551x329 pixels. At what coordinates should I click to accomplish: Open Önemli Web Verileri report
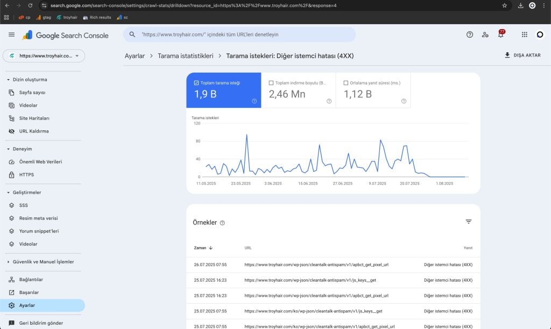(40, 162)
